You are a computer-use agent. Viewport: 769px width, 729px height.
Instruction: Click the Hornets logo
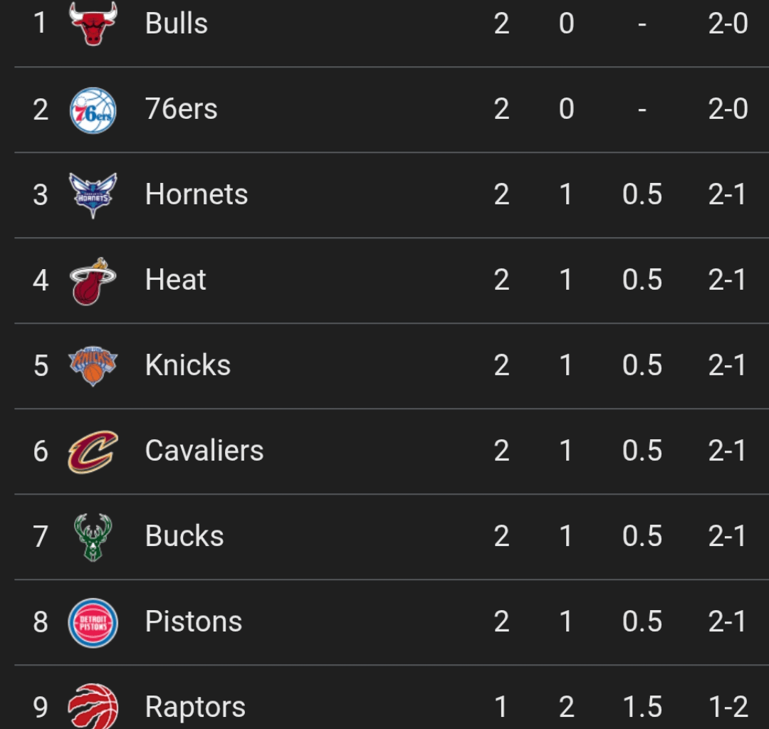coord(93,194)
